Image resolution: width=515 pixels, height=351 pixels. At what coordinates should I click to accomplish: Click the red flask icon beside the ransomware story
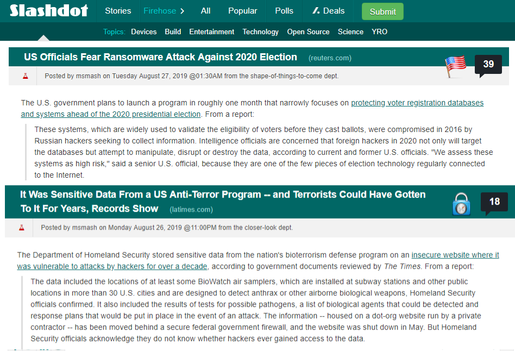pos(26,76)
